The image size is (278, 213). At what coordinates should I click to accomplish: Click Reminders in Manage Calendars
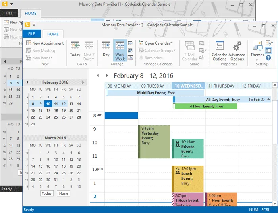tap(151, 58)
